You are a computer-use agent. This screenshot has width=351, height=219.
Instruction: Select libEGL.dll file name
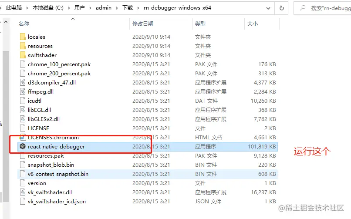[39, 110]
